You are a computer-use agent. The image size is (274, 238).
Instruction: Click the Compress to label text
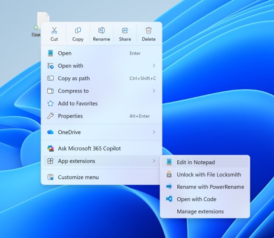pos(74,91)
